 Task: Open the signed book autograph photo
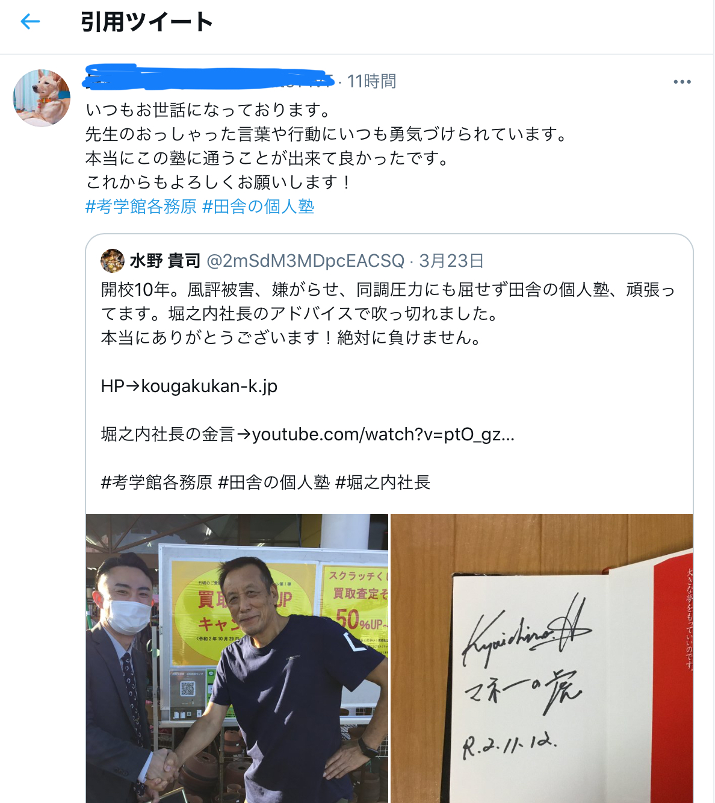(x=542, y=658)
